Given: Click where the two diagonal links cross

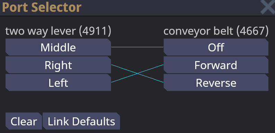Looking at the screenshot, I should click(x=137, y=73).
